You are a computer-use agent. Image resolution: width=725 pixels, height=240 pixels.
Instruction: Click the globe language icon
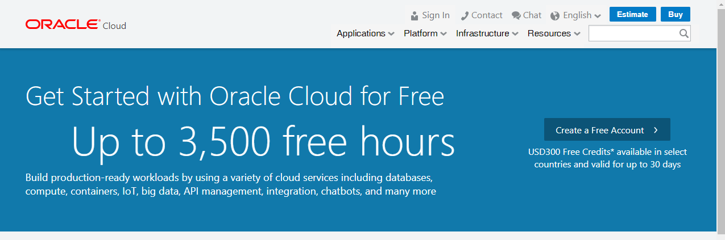(554, 15)
